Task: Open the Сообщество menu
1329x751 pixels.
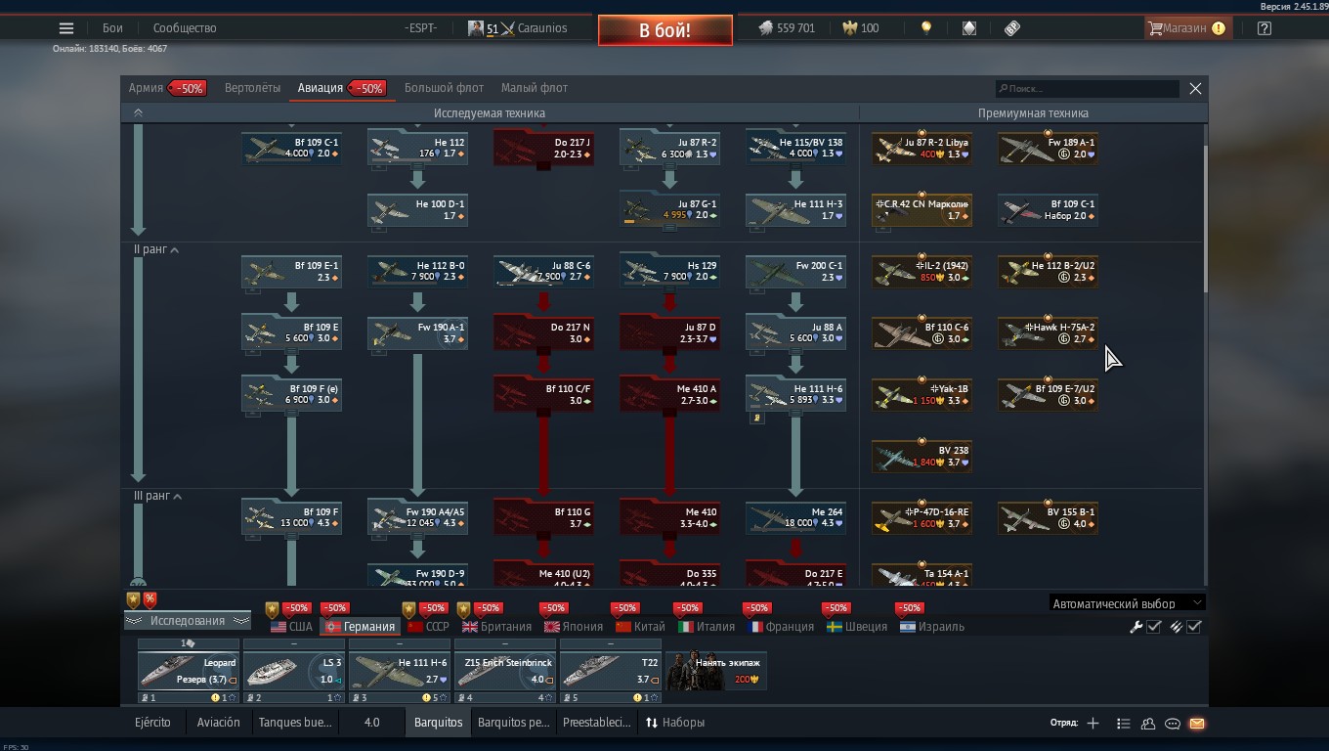Action: click(185, 28)
